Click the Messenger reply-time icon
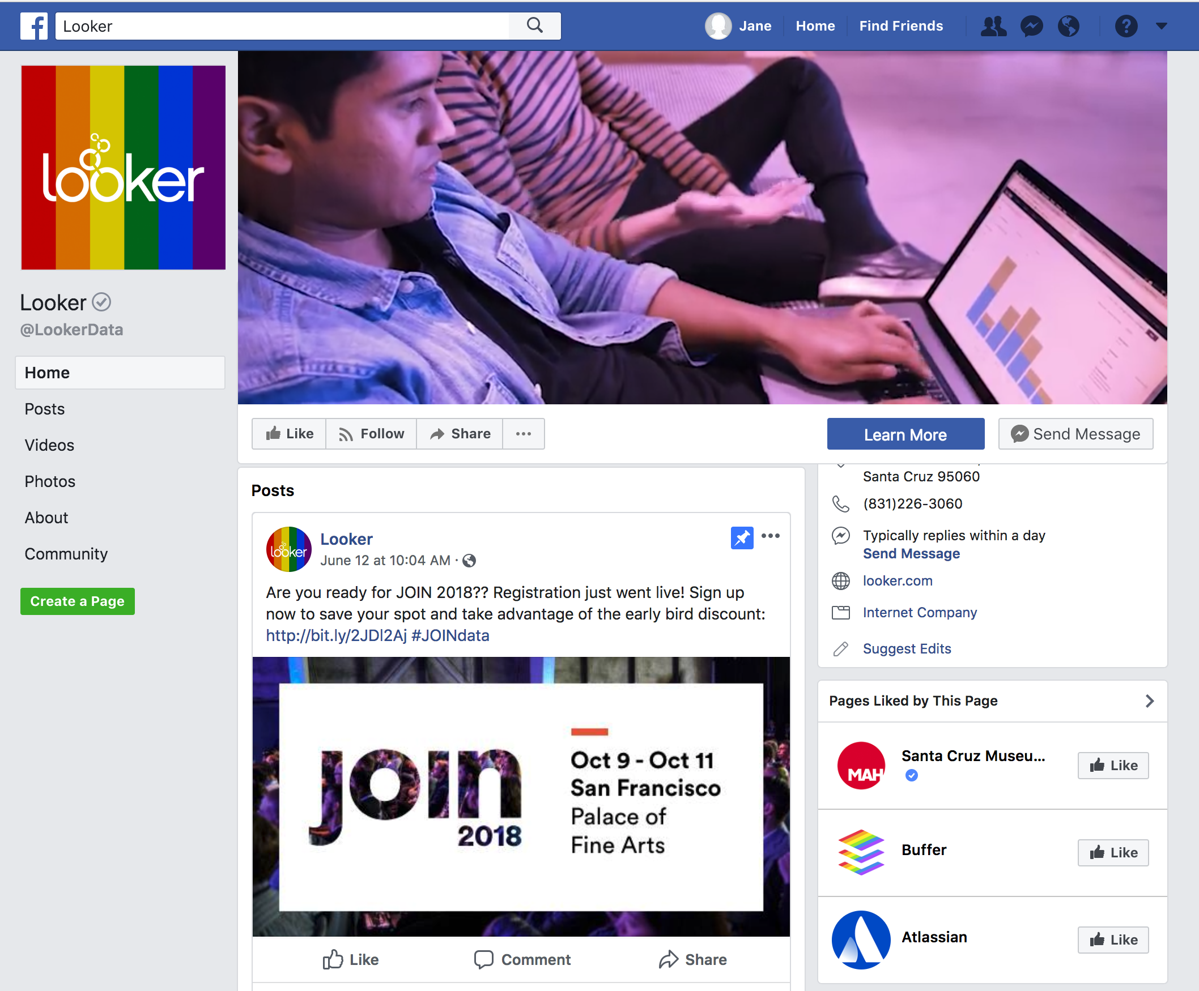 pyautogui.click(x=841, y=536)
